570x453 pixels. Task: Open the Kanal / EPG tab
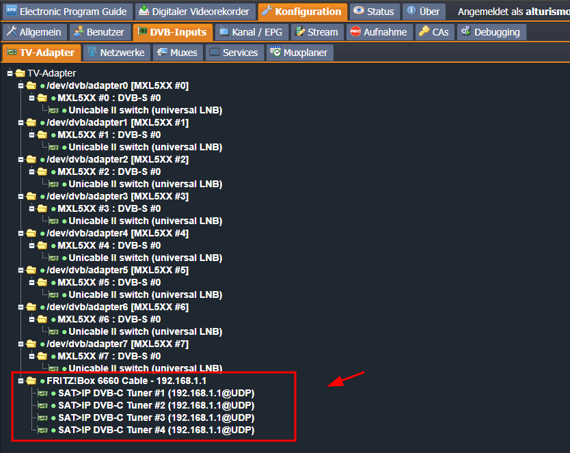coord(252,32)
